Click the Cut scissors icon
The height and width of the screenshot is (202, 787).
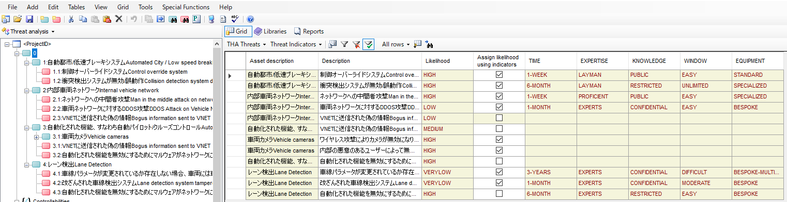click(71, 19)
